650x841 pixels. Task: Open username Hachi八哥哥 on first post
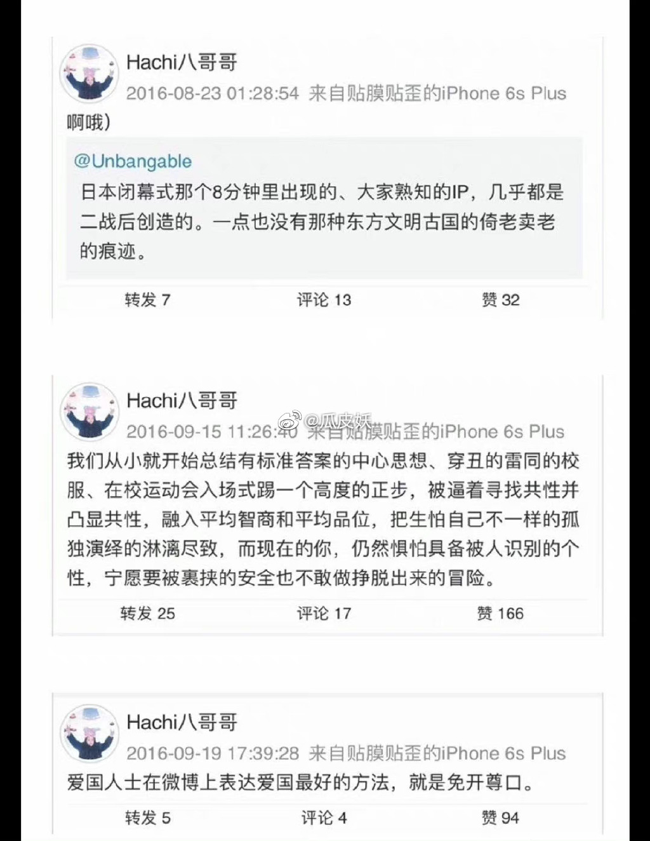tap(182, 62)
